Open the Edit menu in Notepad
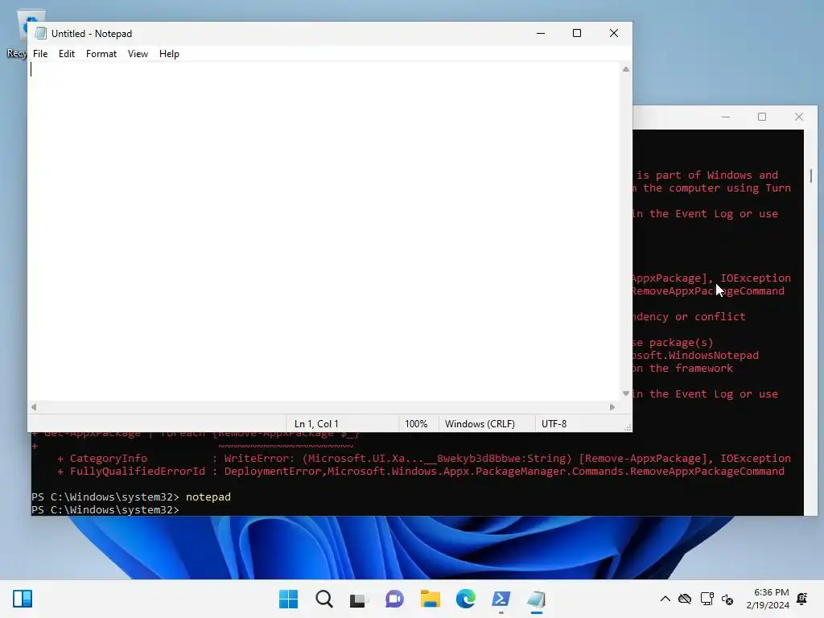The image size is (824, 618). click(67, 54)
